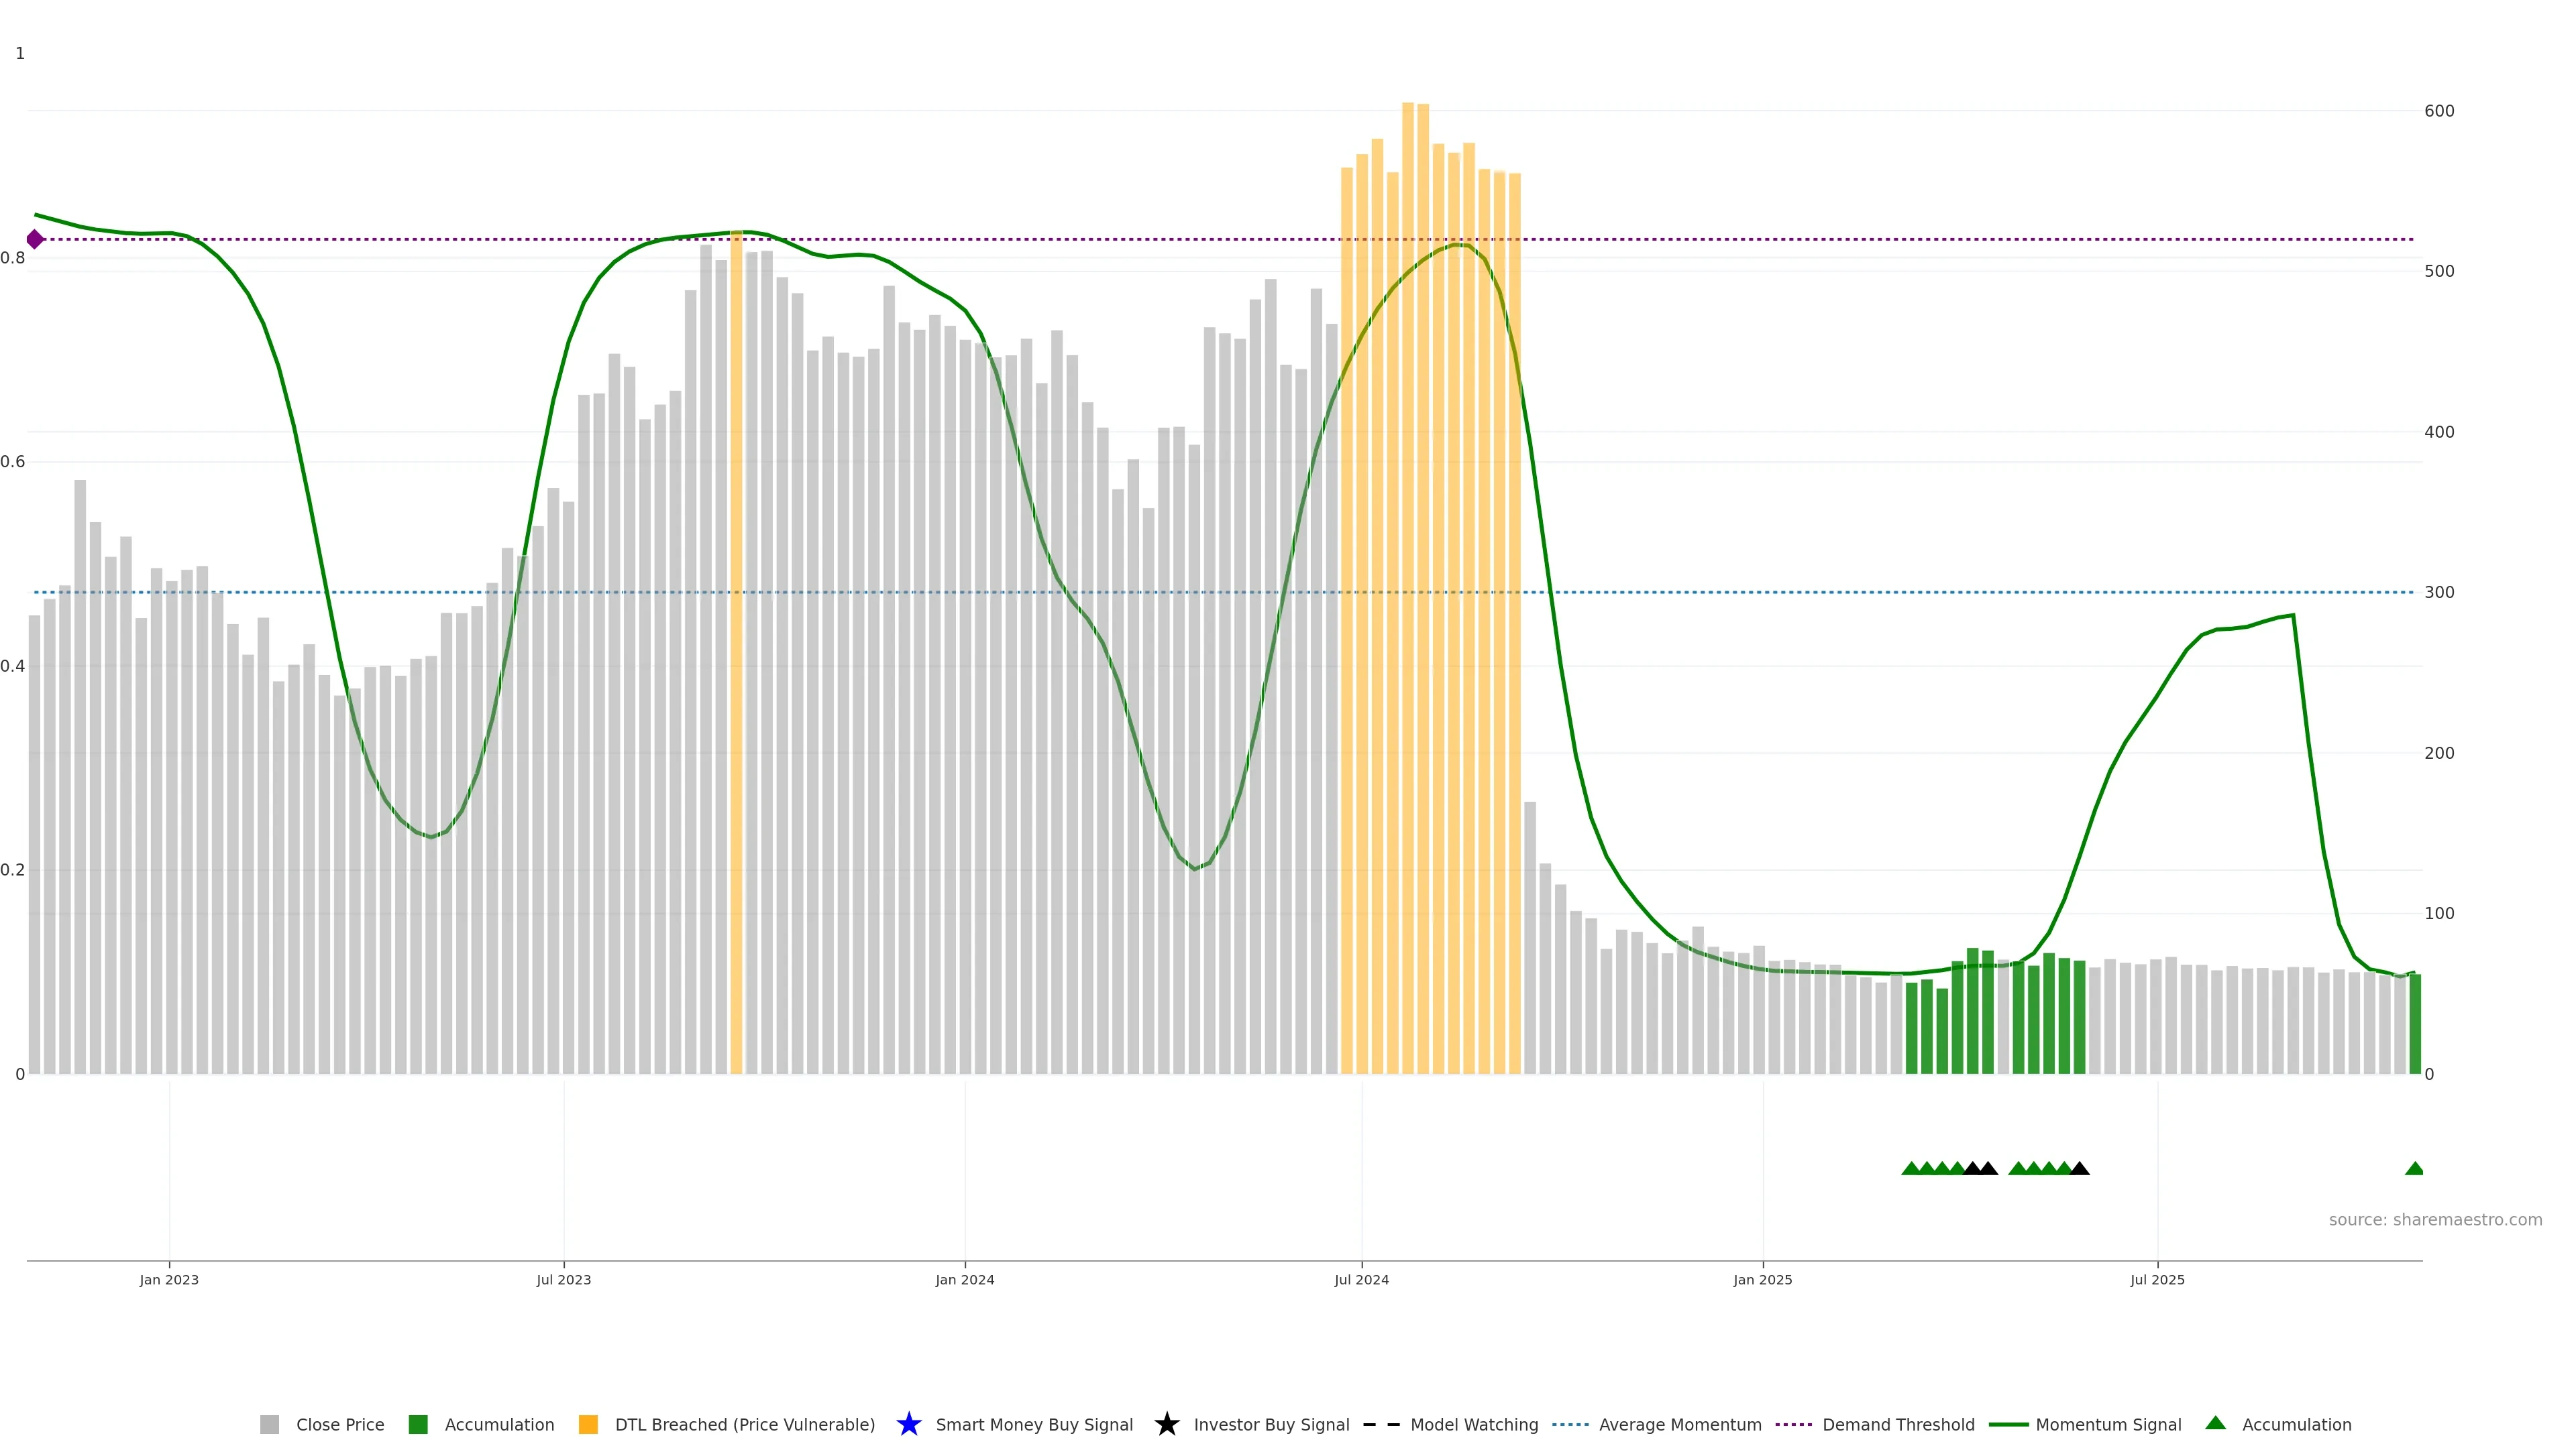Click the last green accumulation triangle marker
This screenshot has width=2576, height=1448.
(x=2414, y=1168)
